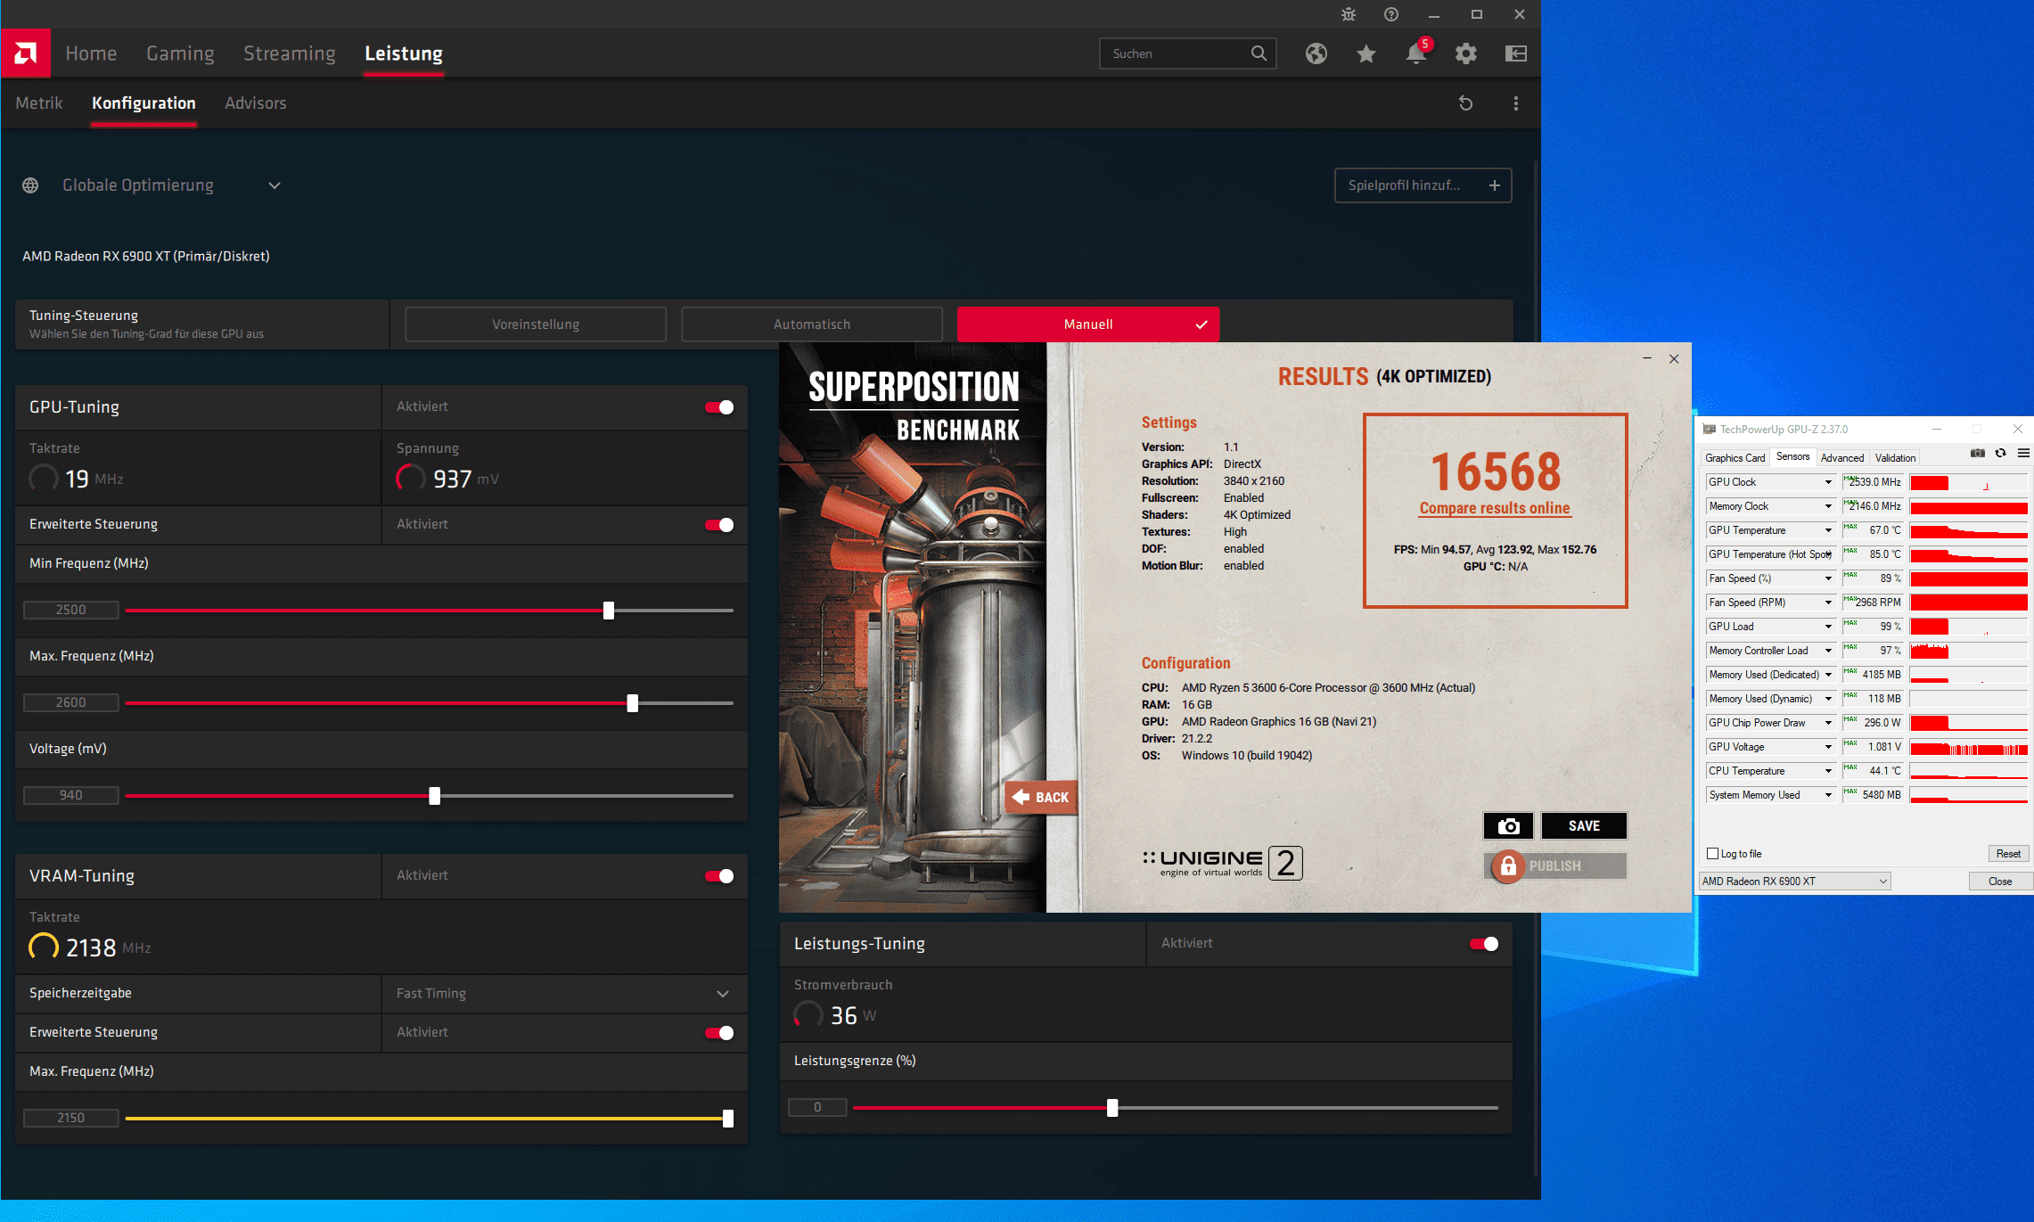Click GPU-Z screenshot camera icon

[1978, 454]
